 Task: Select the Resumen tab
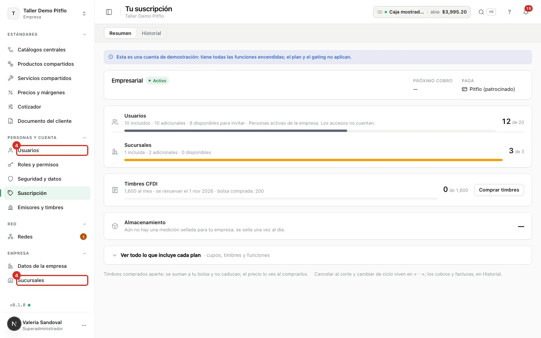120,33
